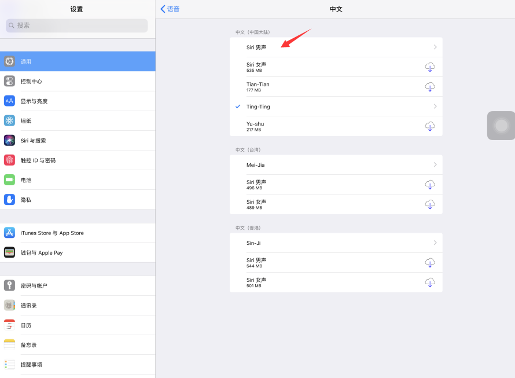Screen dimensions: 515x378
Task: Open 控制中心 settings
Action: point(78,81)
